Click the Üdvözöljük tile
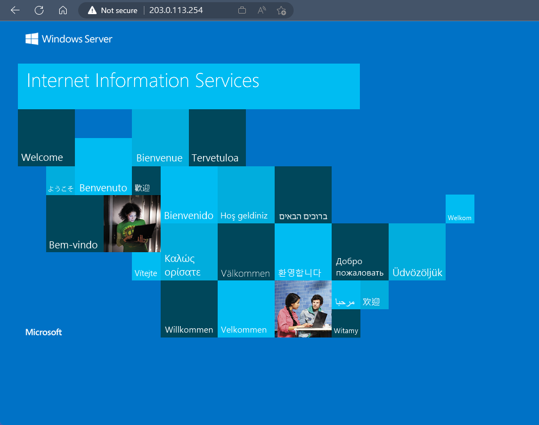 [417, 252]
